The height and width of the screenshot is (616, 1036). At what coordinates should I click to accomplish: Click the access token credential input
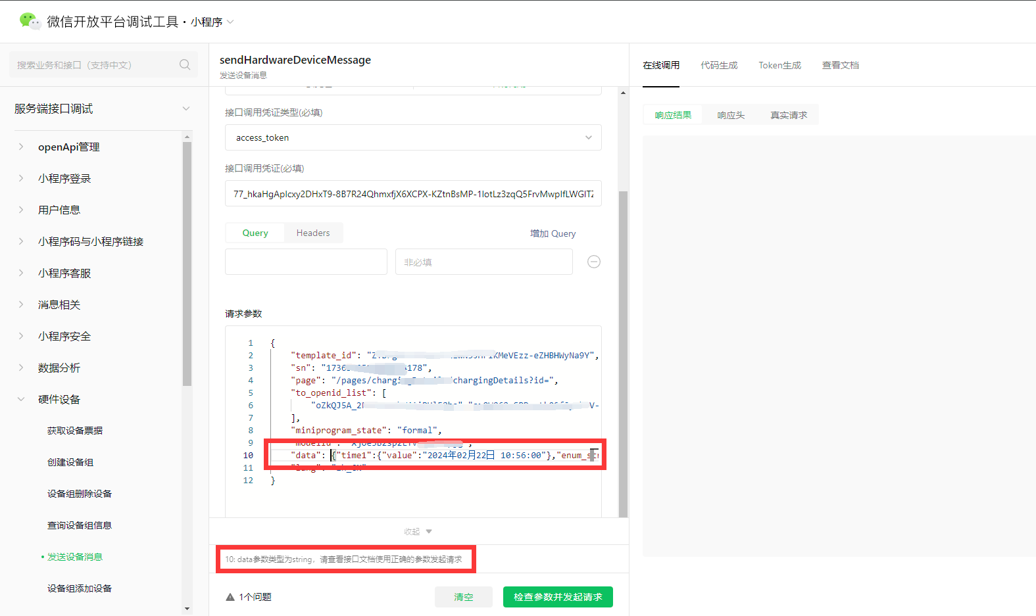click(413, 193)
